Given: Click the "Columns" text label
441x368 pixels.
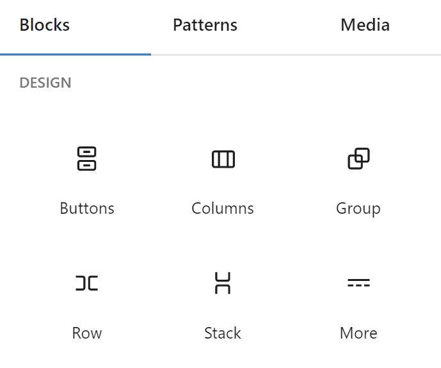Looking at the screenshot, I should coord(223,208).
